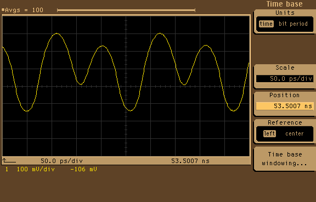Screen dimensions: 316x202
Task: Click the -106 mV offset readout
Action: point(83,169)
